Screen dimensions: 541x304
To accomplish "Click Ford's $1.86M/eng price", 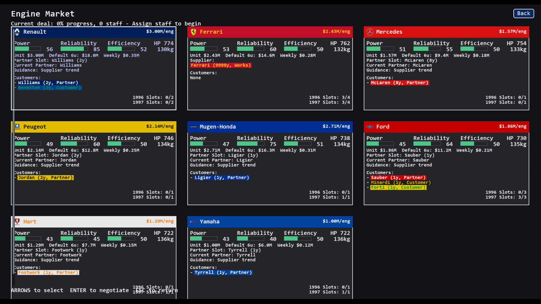I will click(513, 126).
